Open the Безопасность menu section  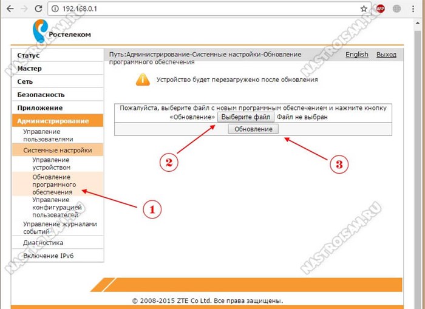pos(58,95)
